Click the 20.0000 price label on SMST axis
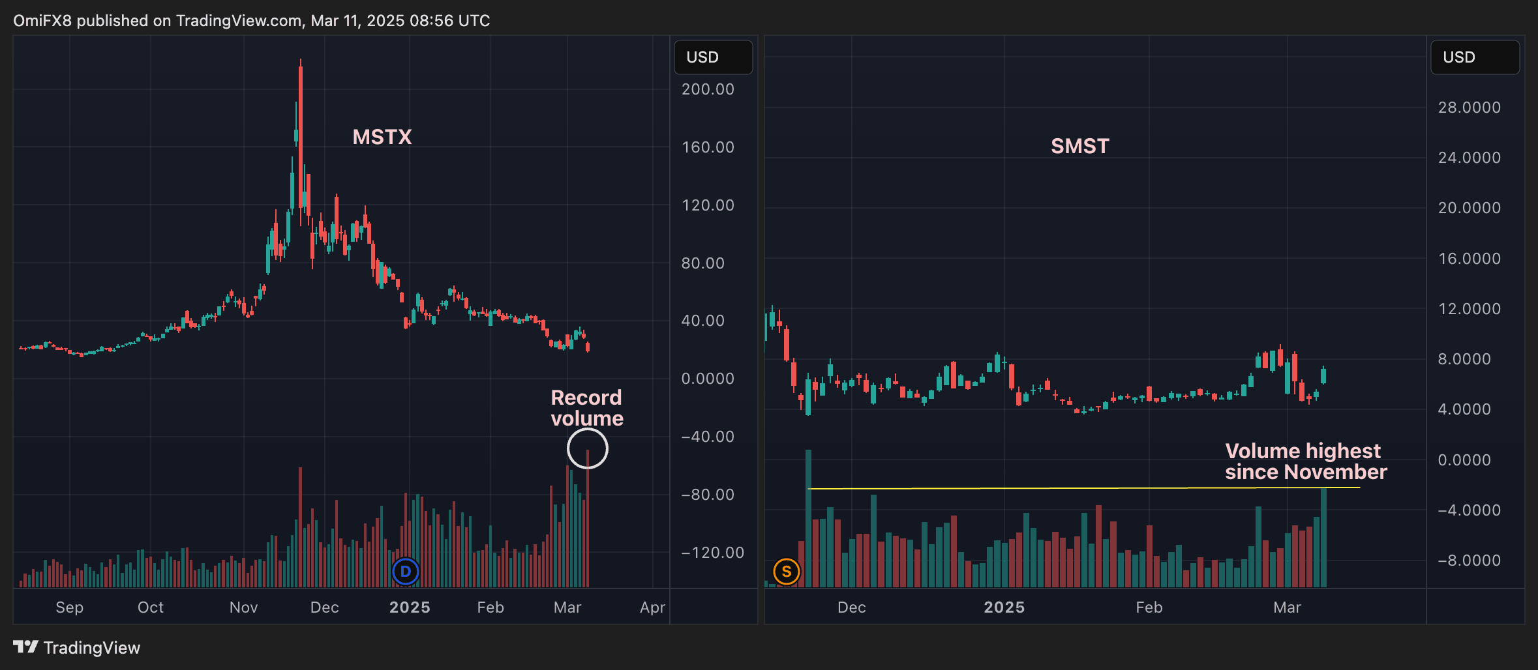The image size is (1538, 670). click(1470, 208)
